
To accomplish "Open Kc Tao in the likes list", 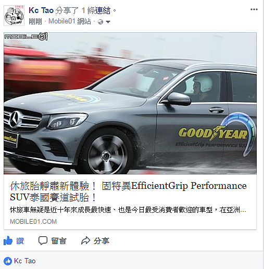I will pos(25,261).
